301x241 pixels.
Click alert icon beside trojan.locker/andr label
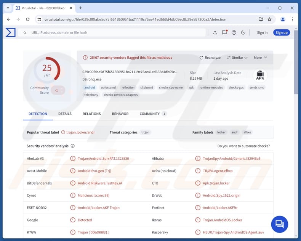(63, 132)
